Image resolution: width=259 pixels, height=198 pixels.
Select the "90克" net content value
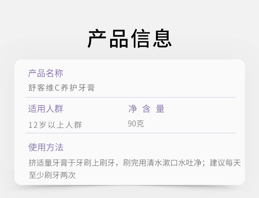click(x=136, y=124)
